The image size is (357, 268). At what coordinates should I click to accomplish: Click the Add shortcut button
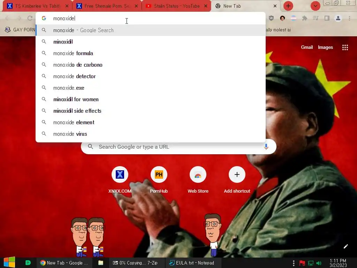237,180
